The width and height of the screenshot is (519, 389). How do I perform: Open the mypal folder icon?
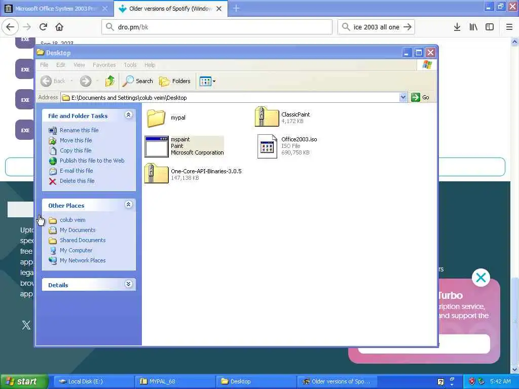156,118
